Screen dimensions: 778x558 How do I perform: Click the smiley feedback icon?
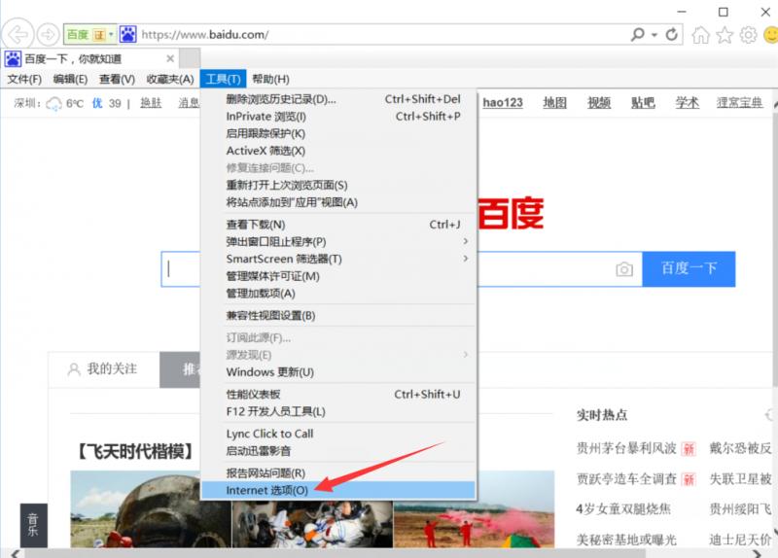point(770,35)
